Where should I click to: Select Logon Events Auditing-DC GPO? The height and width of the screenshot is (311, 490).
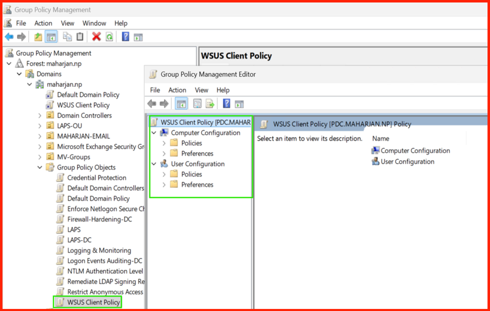click(x=105, y=261)
